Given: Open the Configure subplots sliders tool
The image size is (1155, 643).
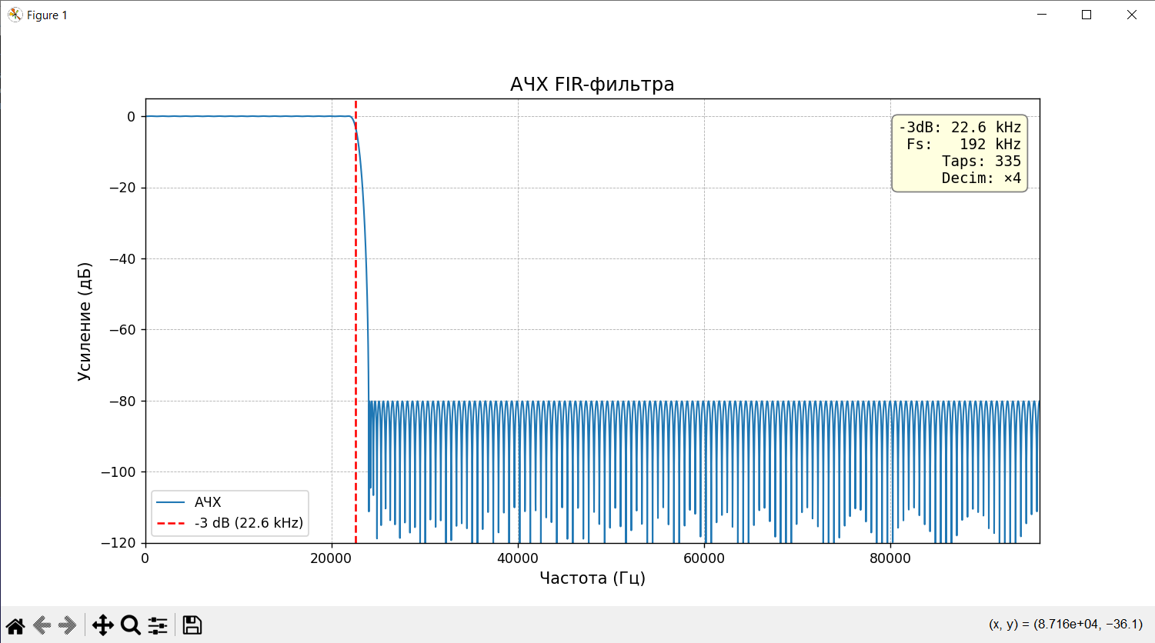Looking at the screenshot, I should pos(158,625).
